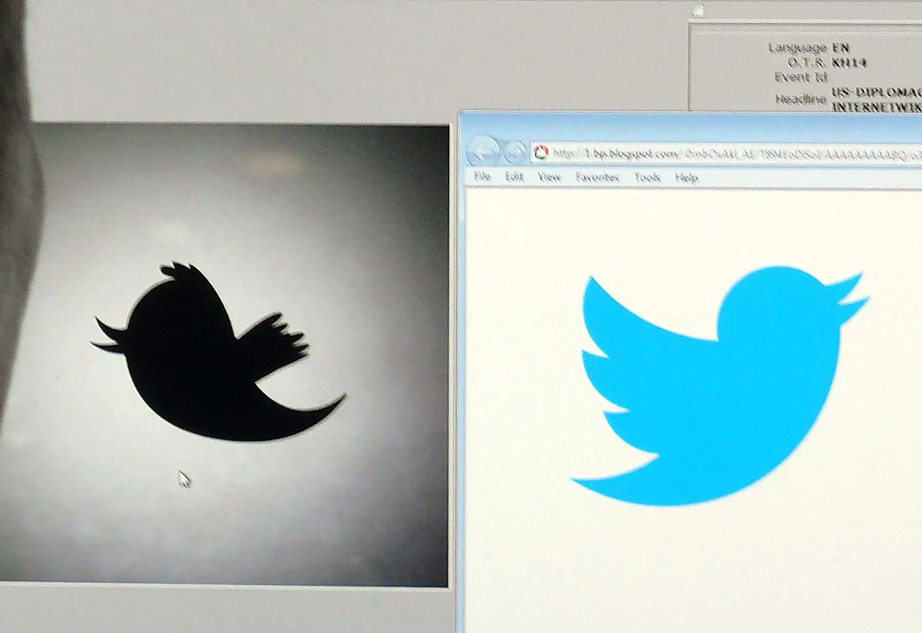Open the Tools menu
Screen dimensions: 922x633
(x=647, y=177)
